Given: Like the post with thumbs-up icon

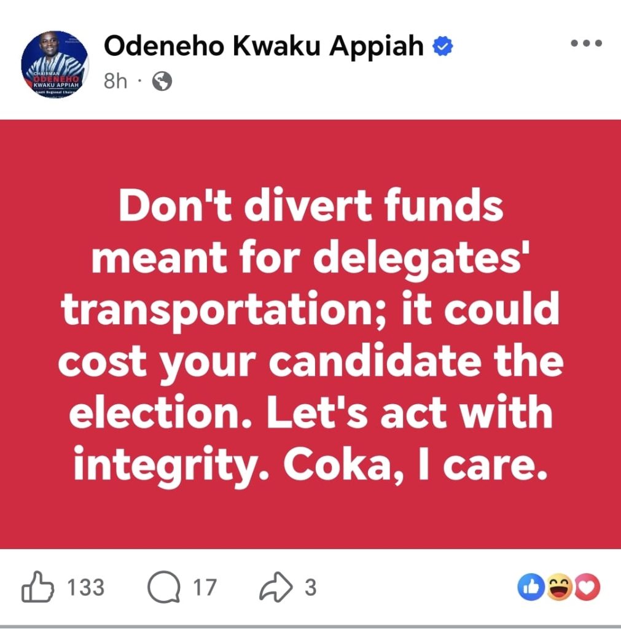Looking at the screenshot, I should pos(38,588).
